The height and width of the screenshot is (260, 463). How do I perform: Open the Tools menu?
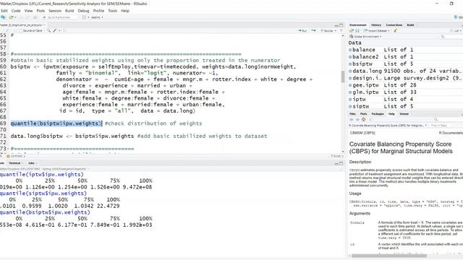[113, 11]
